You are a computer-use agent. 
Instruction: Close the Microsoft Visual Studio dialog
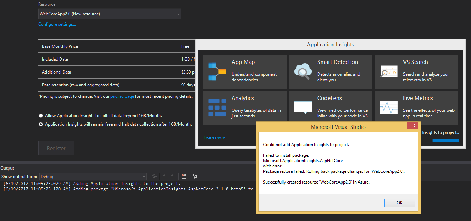pos(413,126)
